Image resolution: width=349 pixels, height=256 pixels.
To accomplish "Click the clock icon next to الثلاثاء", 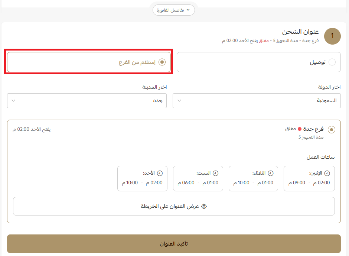I will pyautogui.click(x=270, y=173).
